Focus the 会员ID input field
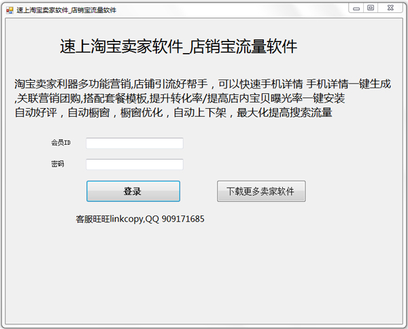This screenshot has height=329, width=408. point(135,143)
